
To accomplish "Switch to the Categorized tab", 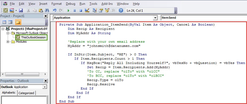I will point(26,93).
